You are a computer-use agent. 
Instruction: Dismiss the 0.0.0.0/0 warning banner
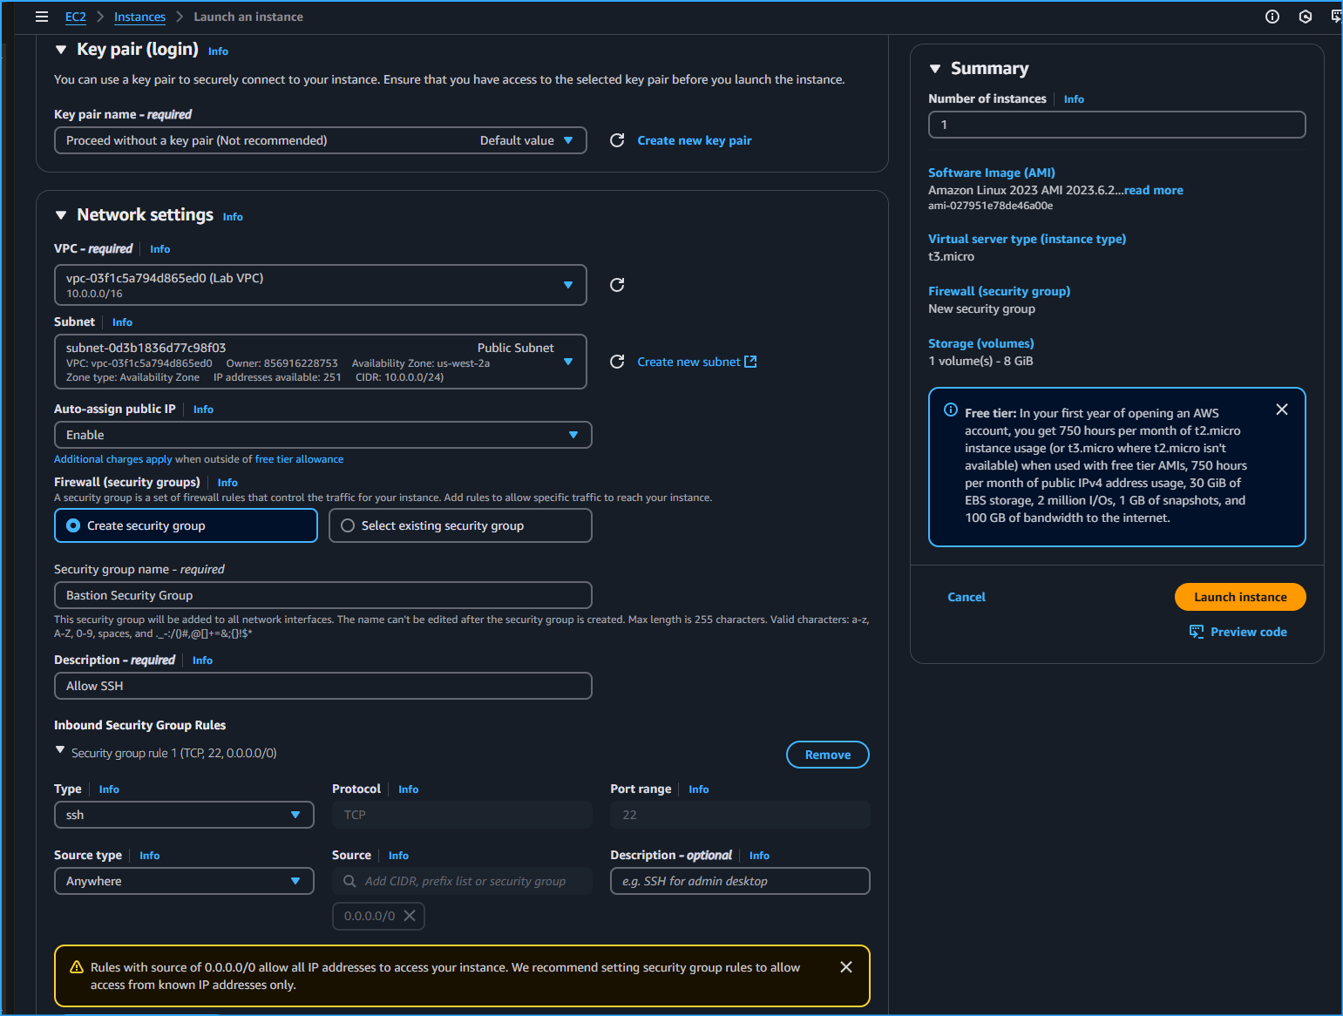[845, 966]
